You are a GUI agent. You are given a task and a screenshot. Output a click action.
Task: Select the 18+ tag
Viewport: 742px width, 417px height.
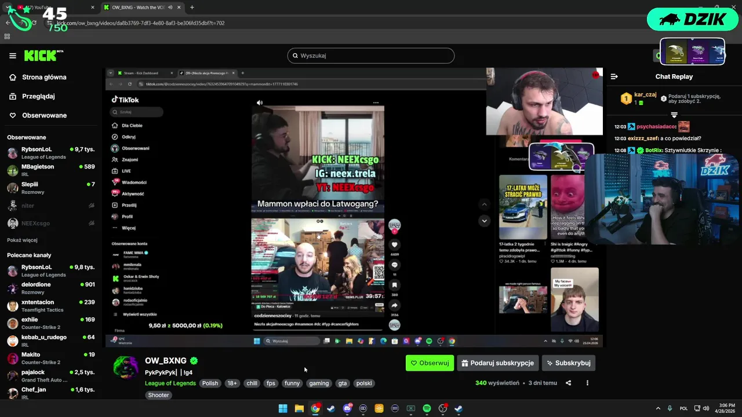pyautogui.click(x=232, y=383)
